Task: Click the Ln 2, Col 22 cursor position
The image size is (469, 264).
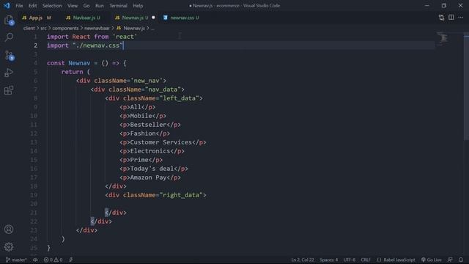Action: tap(303, 260)
